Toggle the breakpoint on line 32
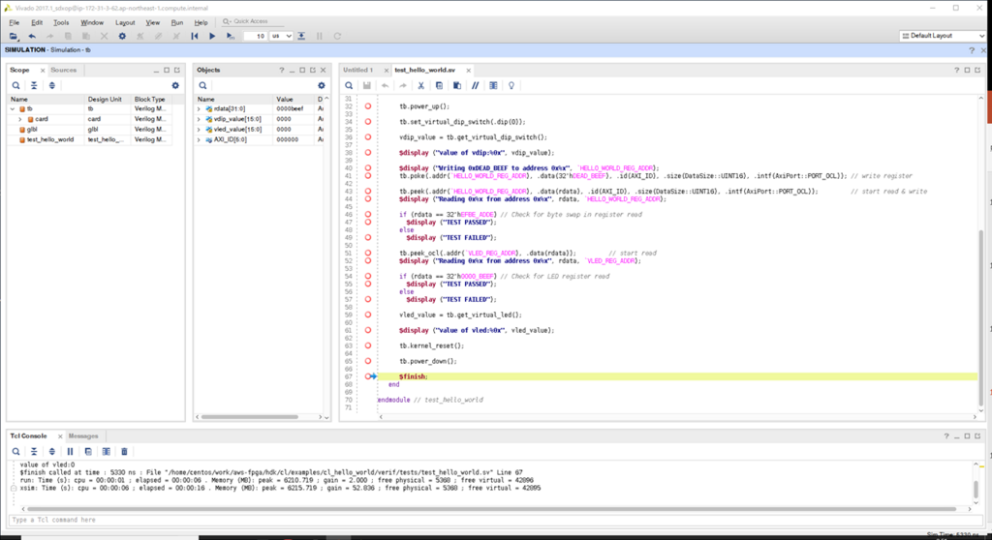This screenshot has width=992, height=540. click(x=367, y=106)
